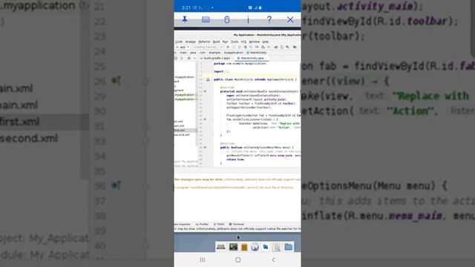Viewport: 475px width, 267px height.
Task: Switch to the MainActivity.java editor tab
Action: click(252, 58)
